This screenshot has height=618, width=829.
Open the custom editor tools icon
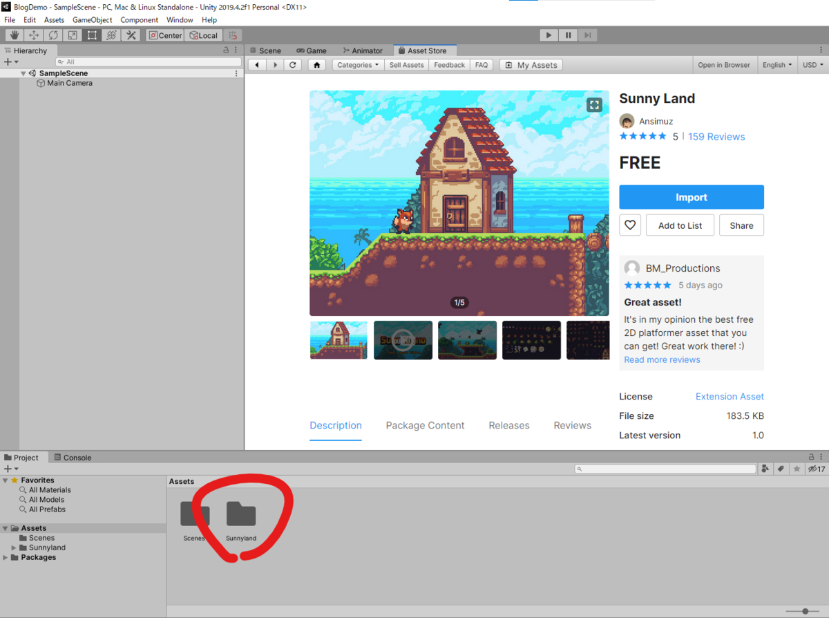point(131,35)
